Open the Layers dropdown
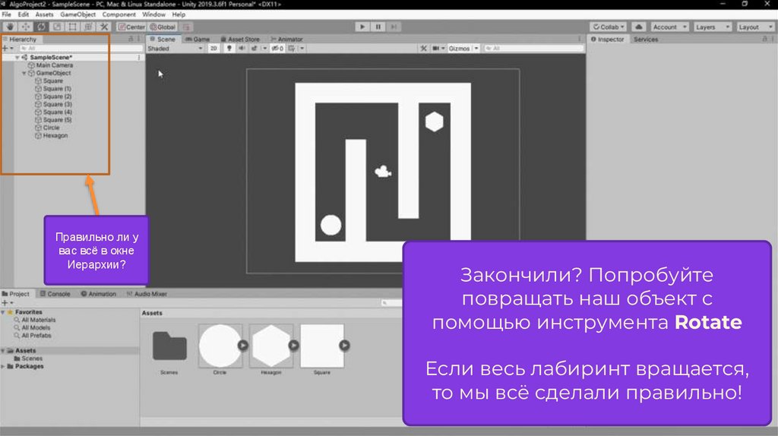 [x=712, y=27]
